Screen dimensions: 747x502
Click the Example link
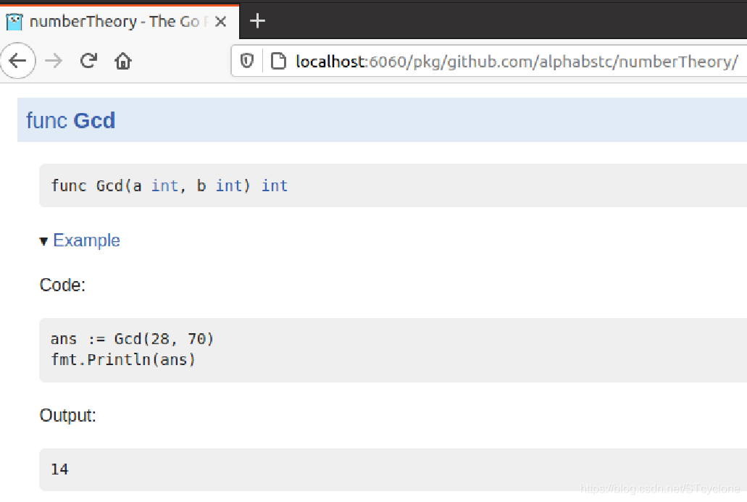tap(86, 240)
